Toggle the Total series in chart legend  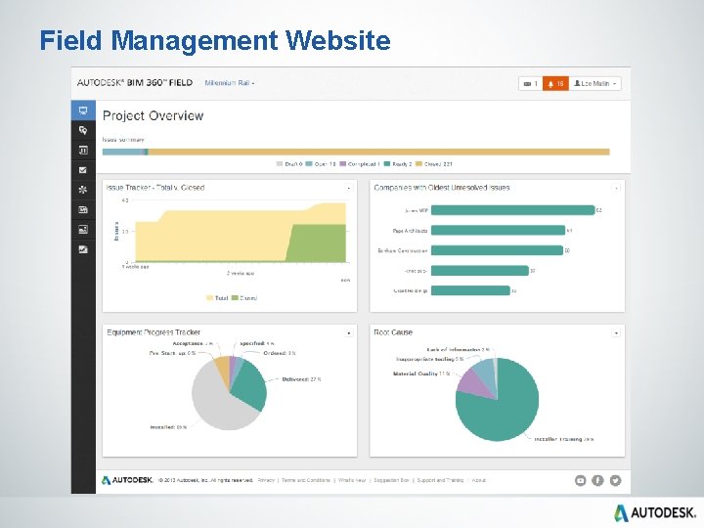pyautogui.click(x=217, y=297)
